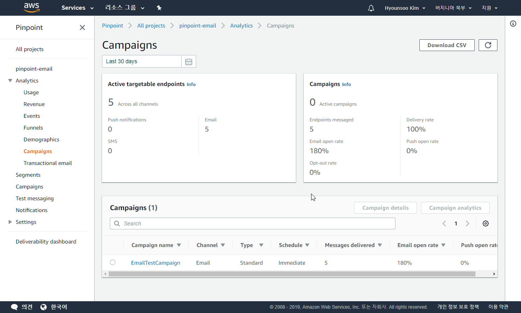The image size is (521, 313).
Task: Open Info link beside Campaigns card
Action: [x=346, y=84]
